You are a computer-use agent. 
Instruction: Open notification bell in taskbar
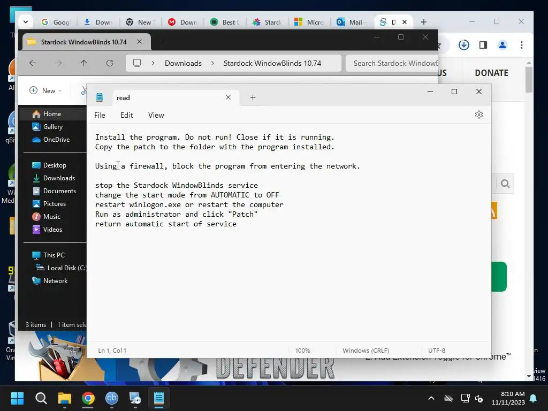tap(534, 398)
